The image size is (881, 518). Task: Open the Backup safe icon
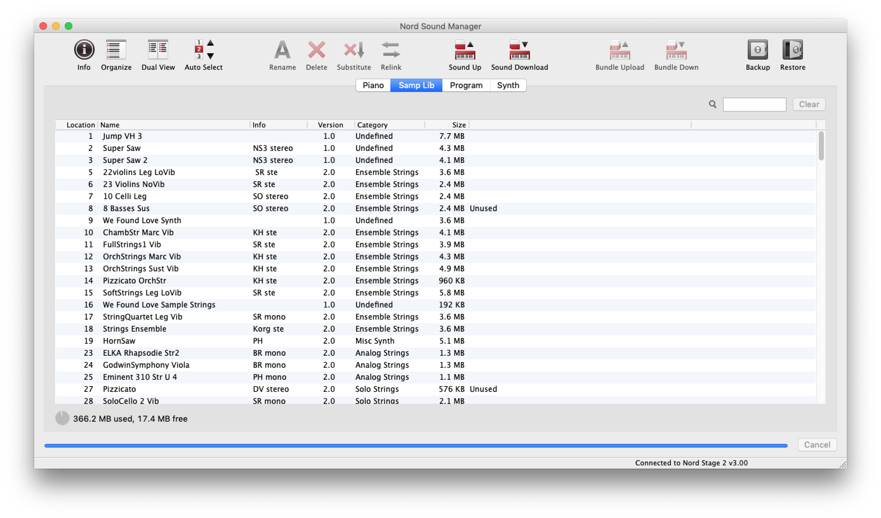(x=758, y=49)
